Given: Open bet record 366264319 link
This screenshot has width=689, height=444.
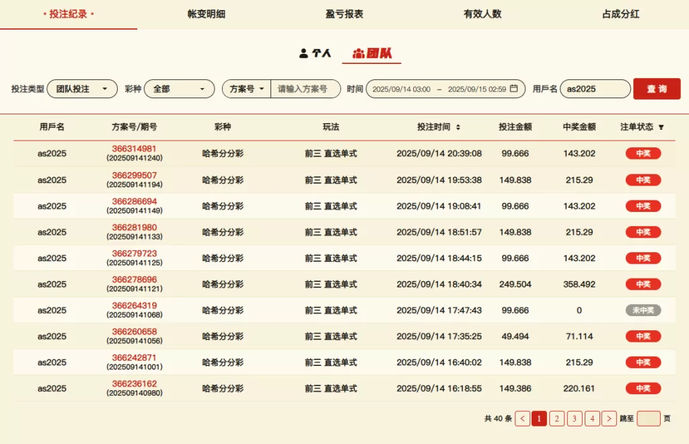Looking at the screenshot, I should click(134, 305).
